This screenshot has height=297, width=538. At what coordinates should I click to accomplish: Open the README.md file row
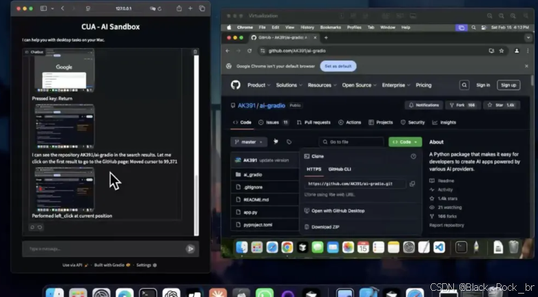265,199
